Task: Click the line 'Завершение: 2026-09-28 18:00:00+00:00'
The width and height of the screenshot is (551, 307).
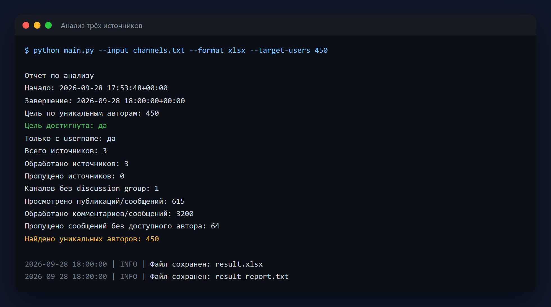Action: click(105, 101)
